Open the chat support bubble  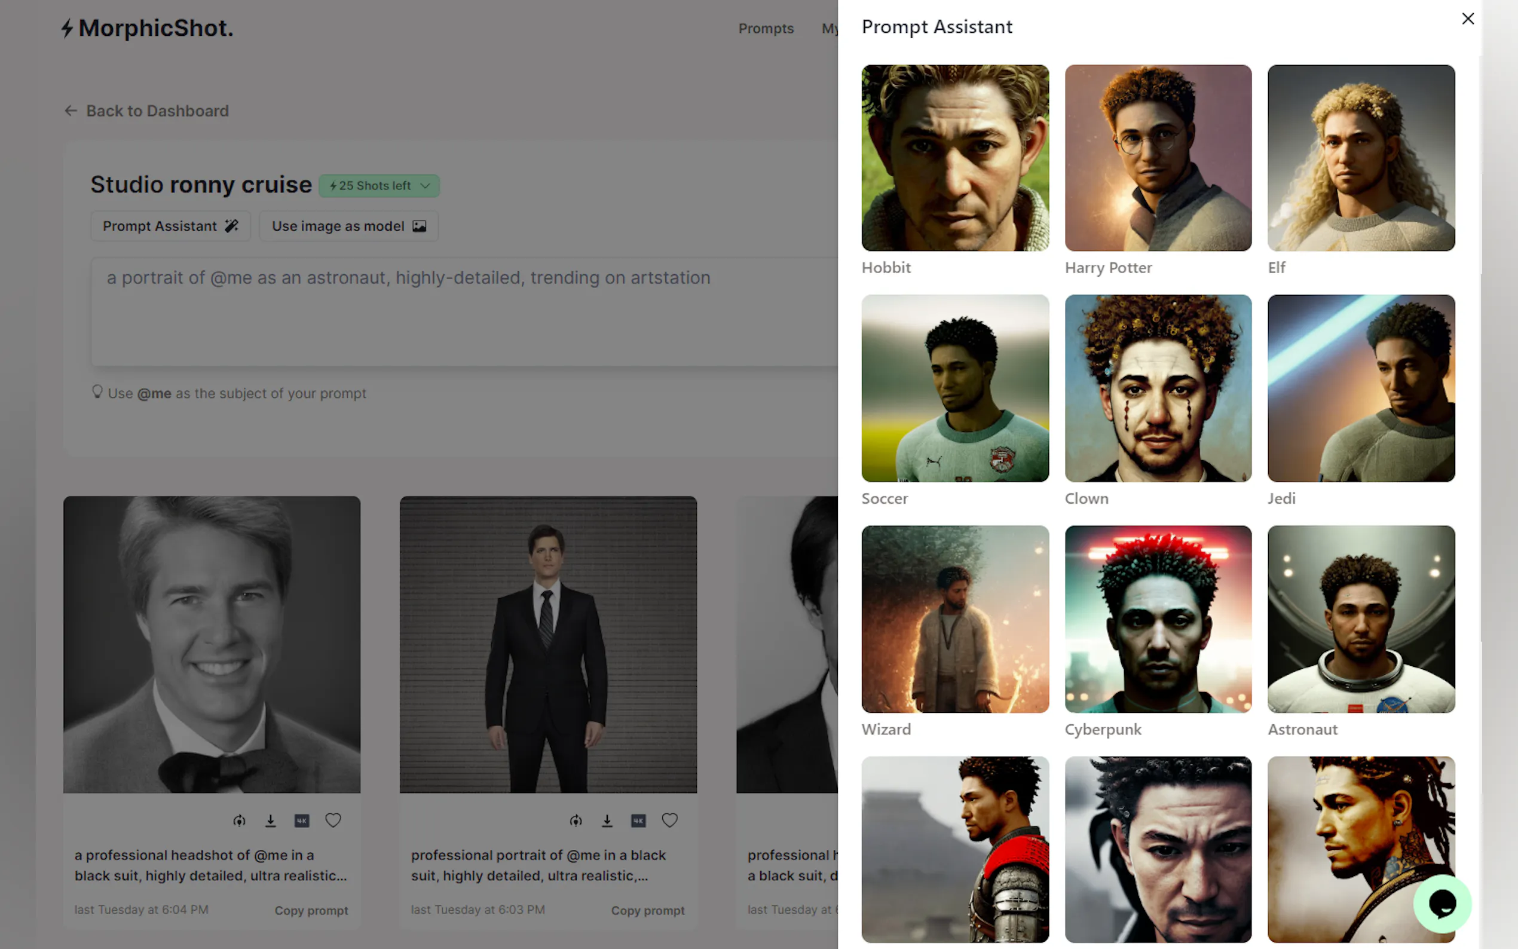coord(1442,904)
